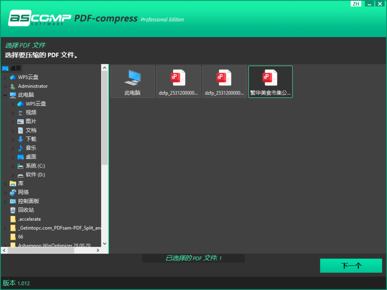The image size is (387, 290).
Task: Select the 文档 documents tree item
Action: 31,130
